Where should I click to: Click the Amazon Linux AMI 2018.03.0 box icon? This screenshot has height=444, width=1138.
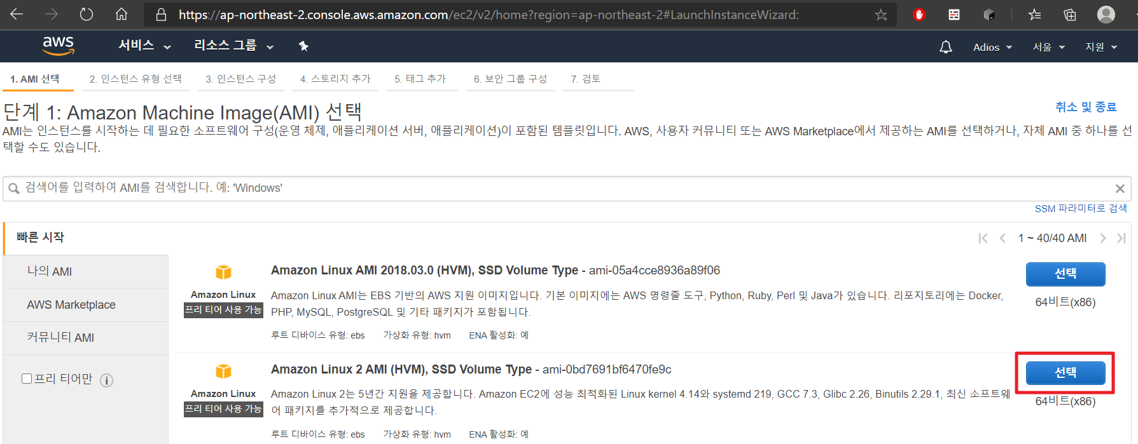(223, 272)
